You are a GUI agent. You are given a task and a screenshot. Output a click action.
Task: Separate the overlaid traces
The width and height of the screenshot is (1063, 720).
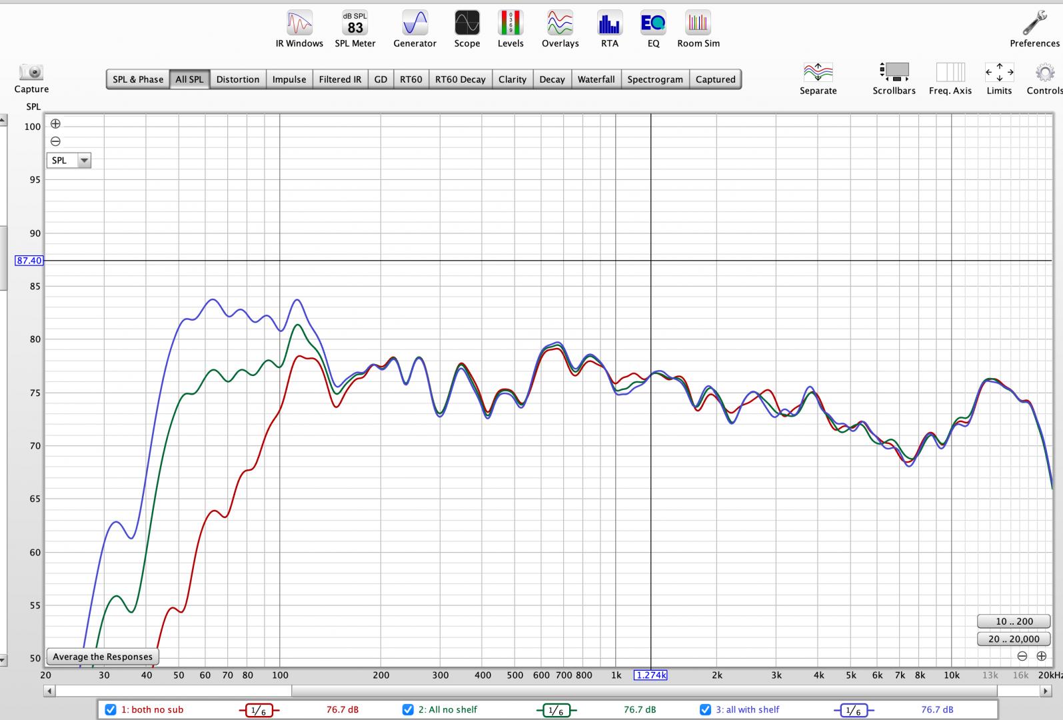coord(818,79)
